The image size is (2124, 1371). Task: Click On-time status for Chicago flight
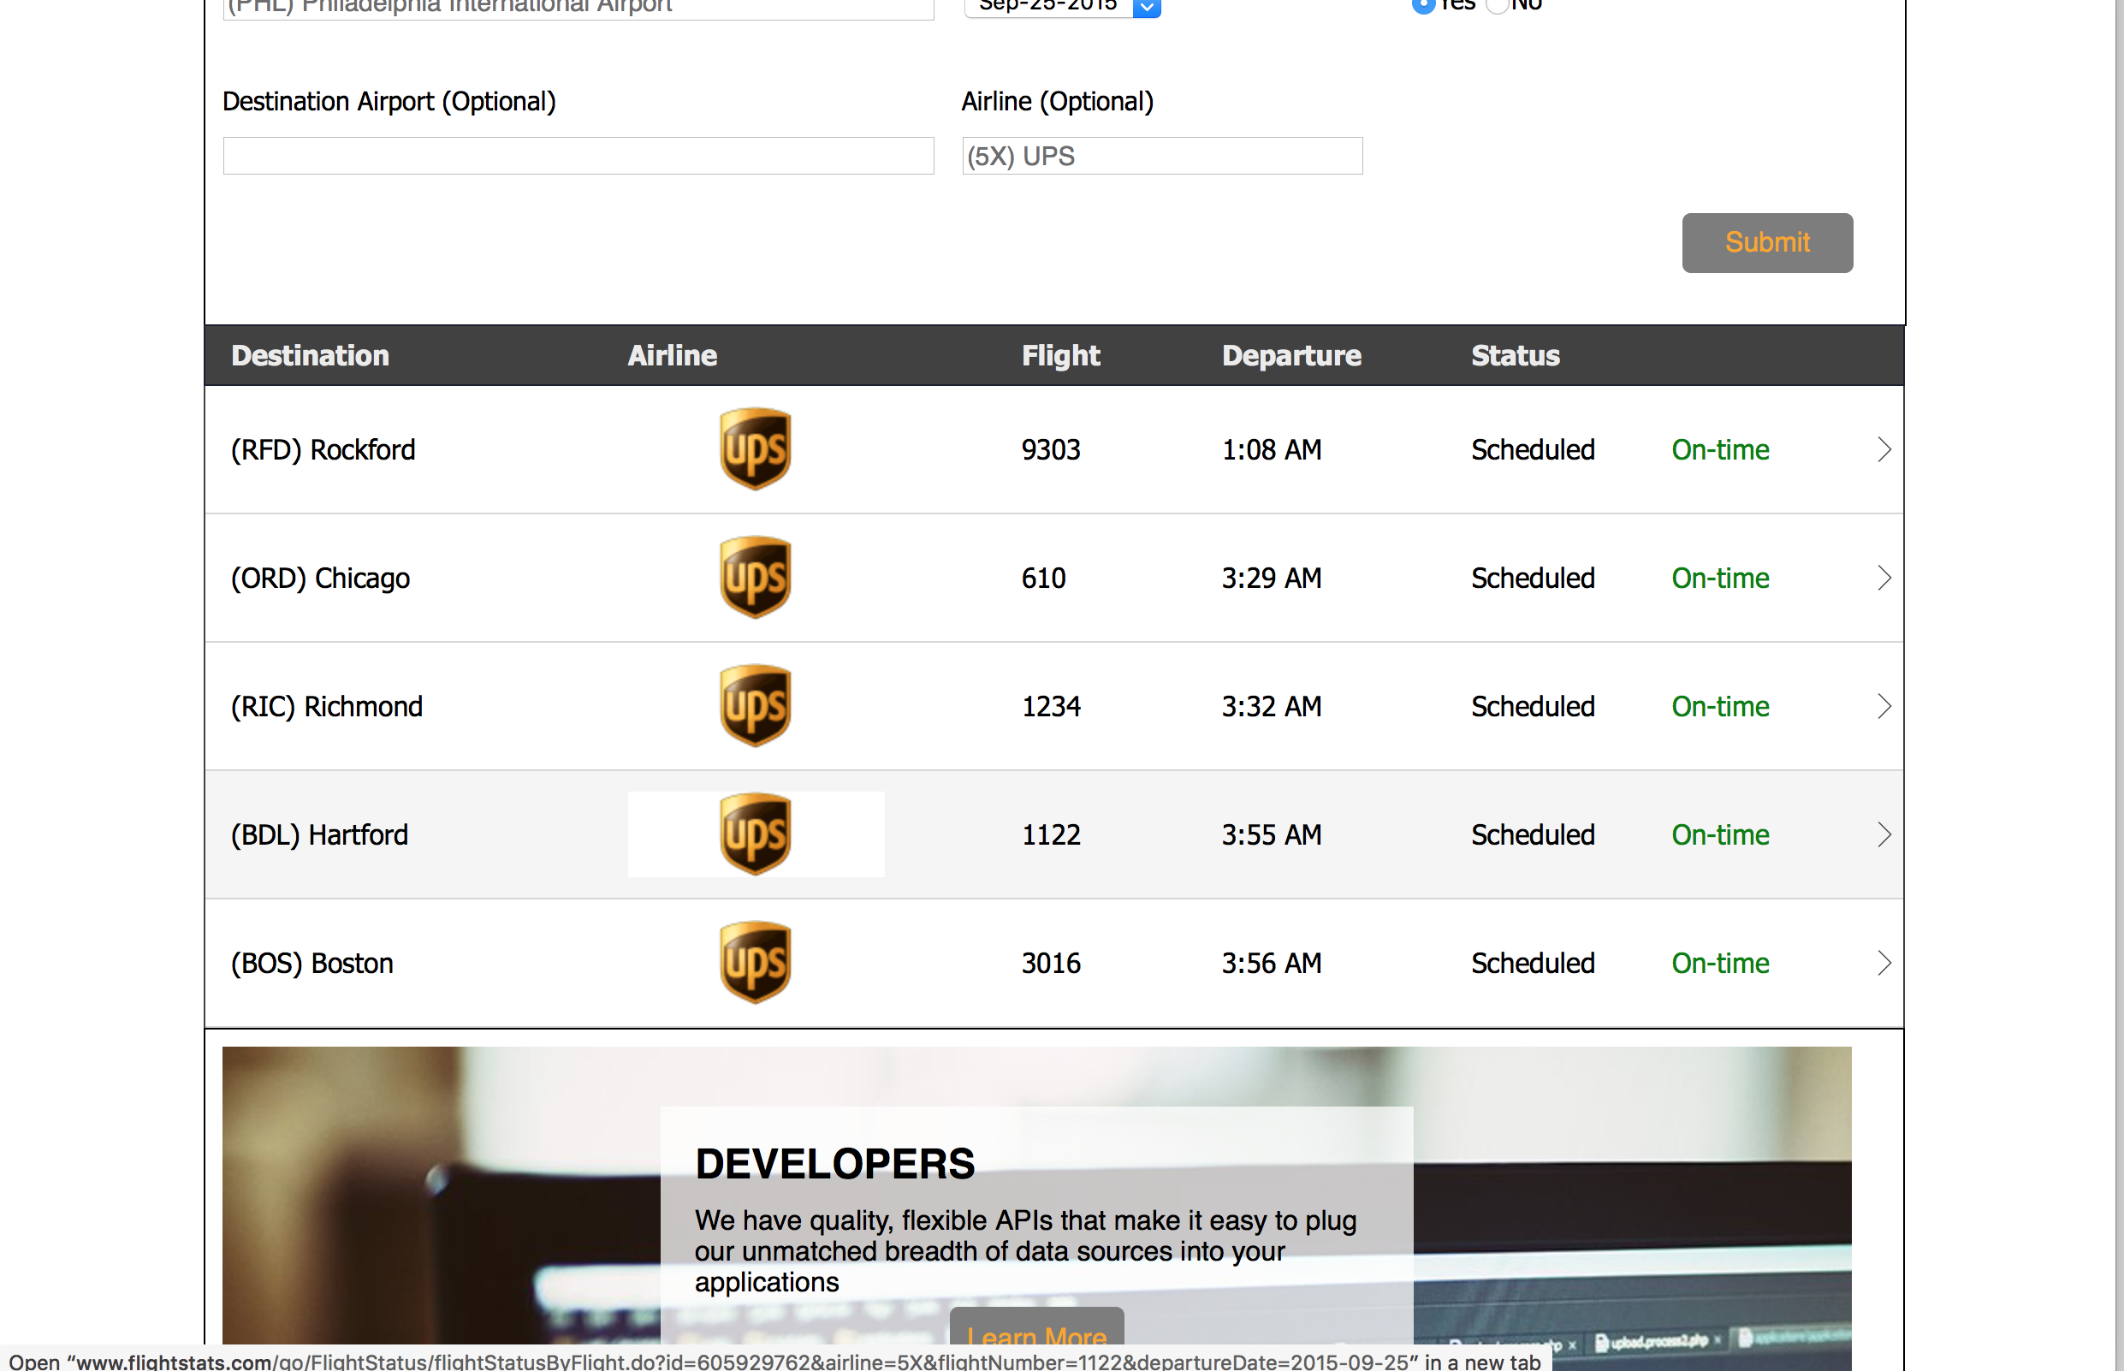pos(1720,578)
